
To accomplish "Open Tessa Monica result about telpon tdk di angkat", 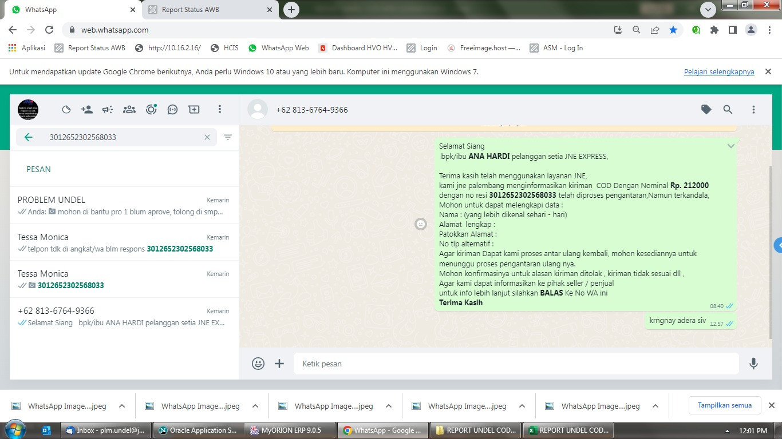I will (x=124, y=242).
